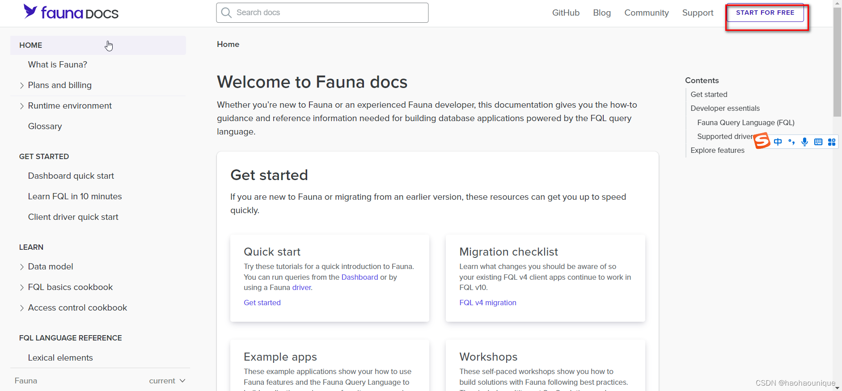Open the FQL v4 migration link
This screenshot has width=842, height=391.
(x=487, y=303)
